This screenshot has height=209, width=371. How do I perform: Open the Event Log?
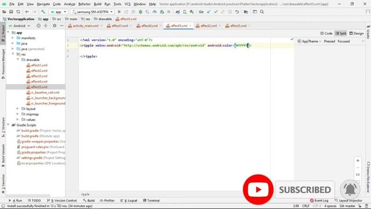tap(319, 200)
